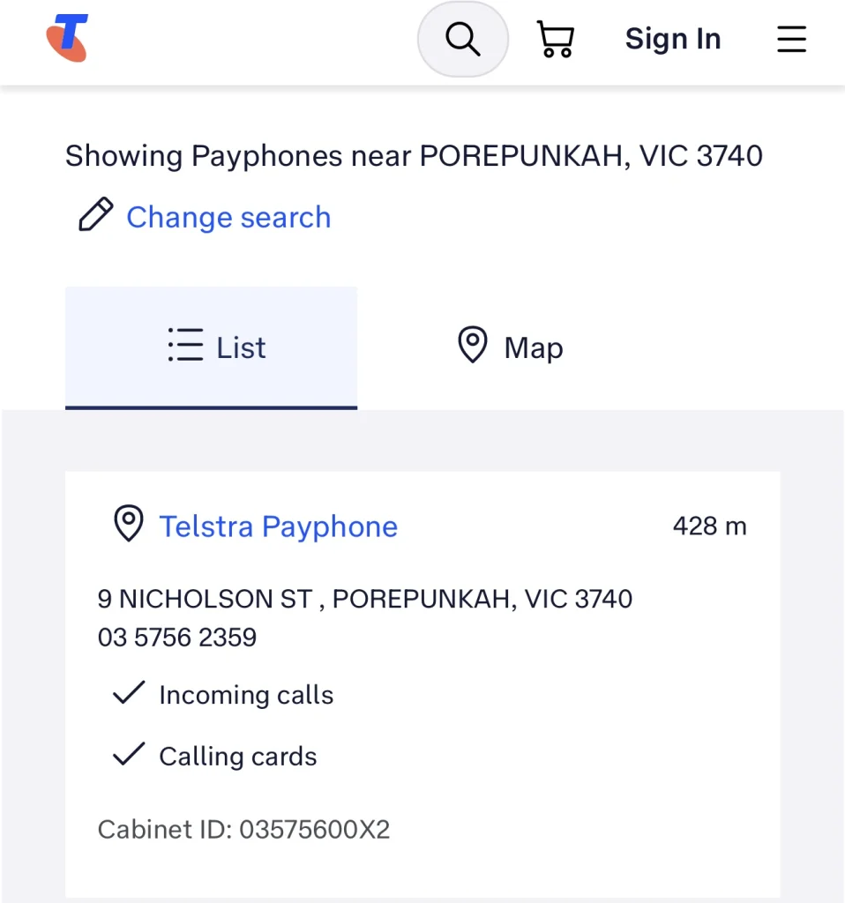
Task: Click the Cabinet ID text
Action: click(x=243, y=829)
